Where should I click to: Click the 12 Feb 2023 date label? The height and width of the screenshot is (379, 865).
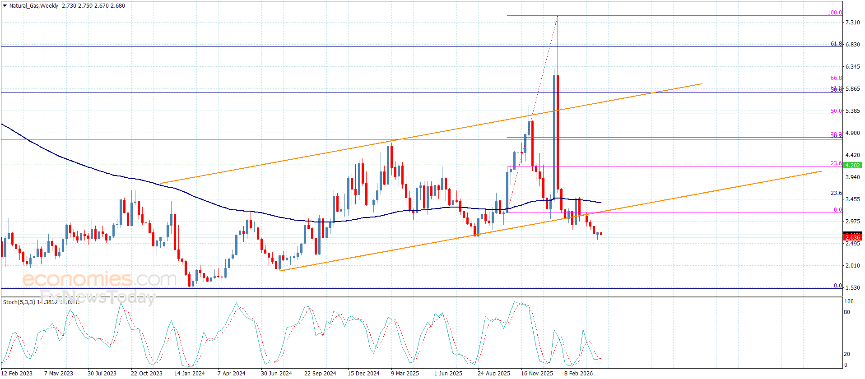(17, 373)
